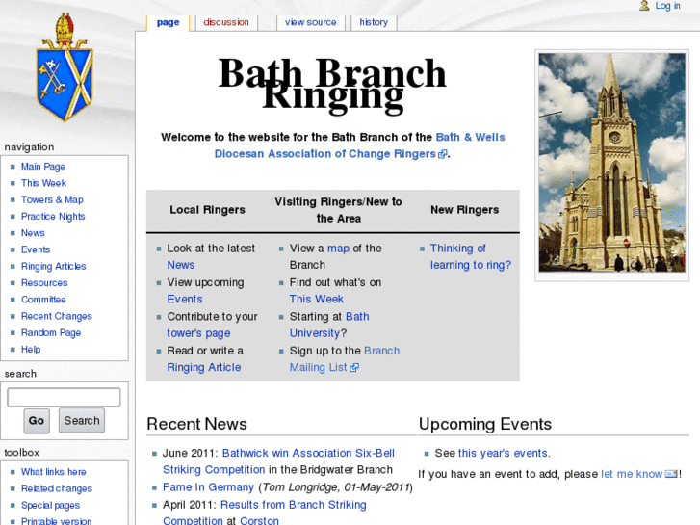
Task: Open the history tab
Action: [374, 22]
